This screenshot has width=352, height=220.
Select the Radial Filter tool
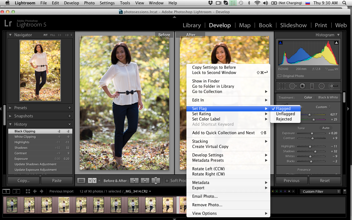pyautogui.click(x=321, y=86)
